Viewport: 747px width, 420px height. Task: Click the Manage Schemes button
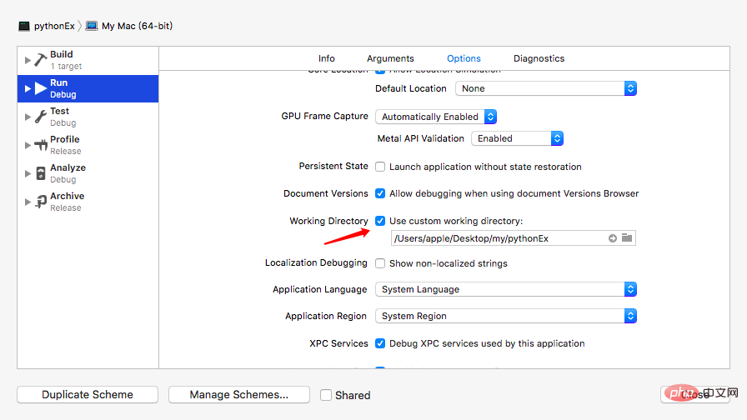pos(238,395)
